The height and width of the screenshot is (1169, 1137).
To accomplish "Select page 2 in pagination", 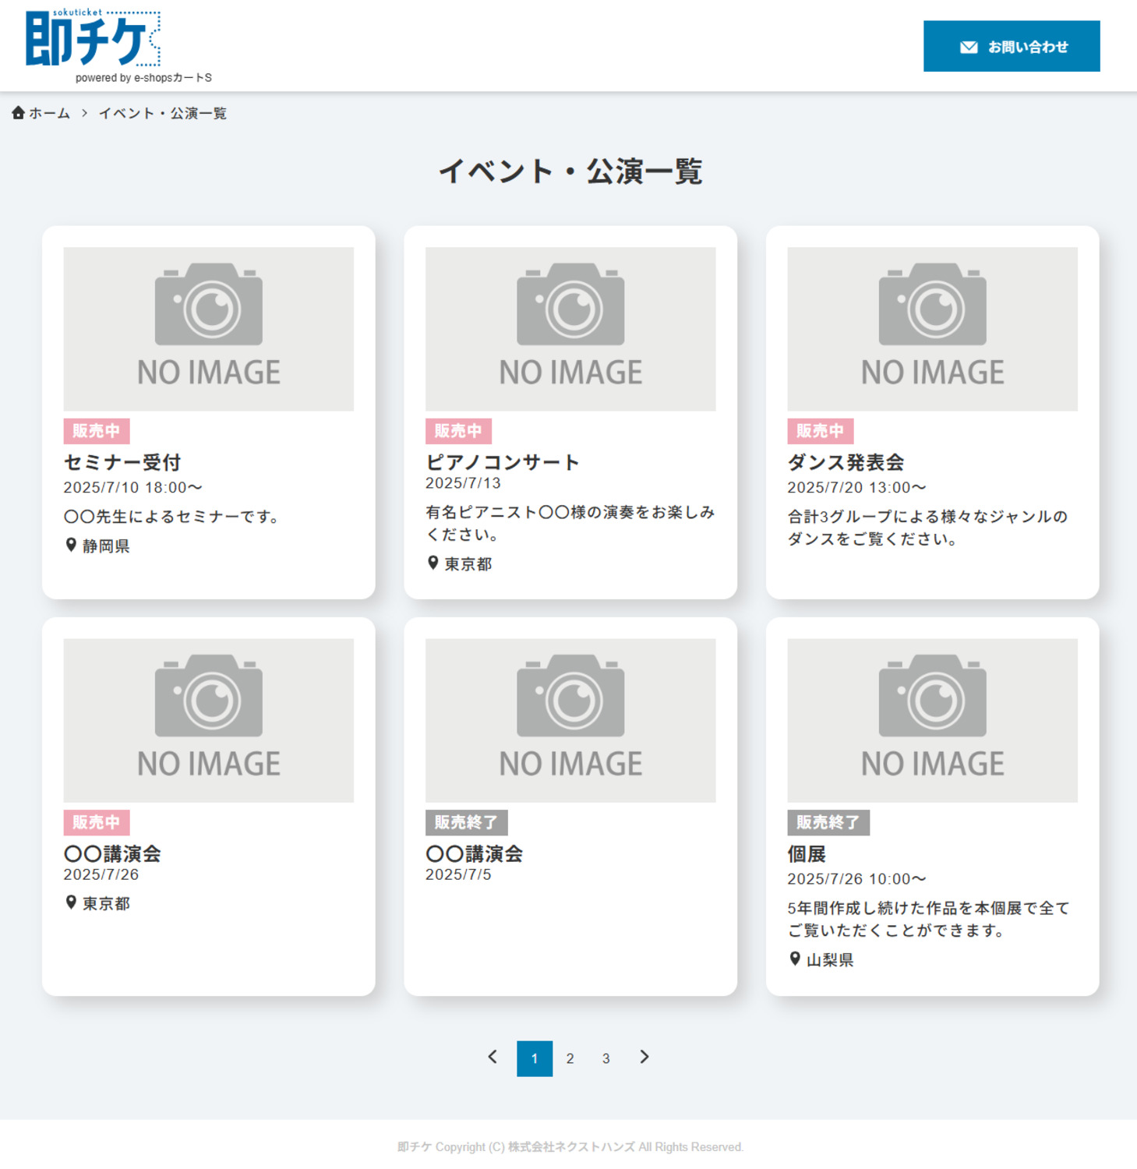I will click(570, 1058).
